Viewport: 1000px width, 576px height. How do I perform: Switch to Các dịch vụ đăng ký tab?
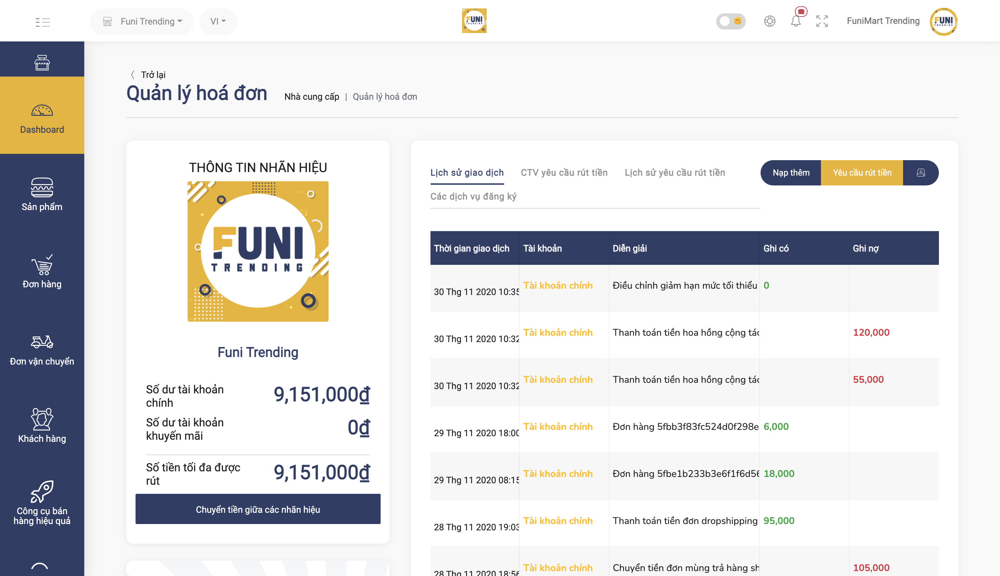473,197
